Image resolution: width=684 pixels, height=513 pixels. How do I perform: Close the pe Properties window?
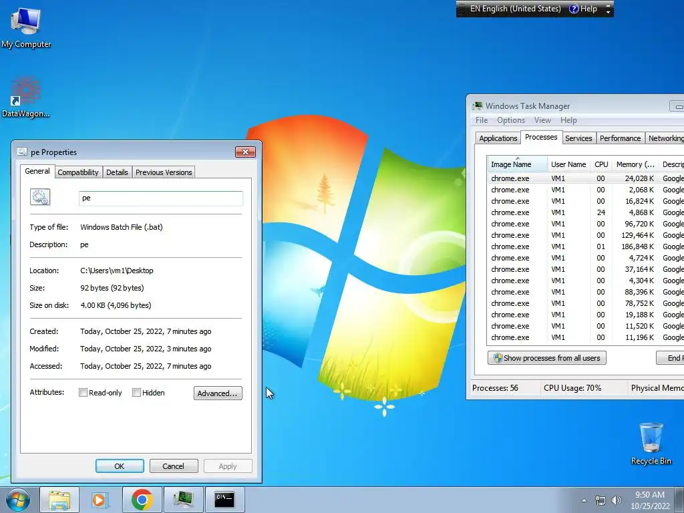click(245, 152)
